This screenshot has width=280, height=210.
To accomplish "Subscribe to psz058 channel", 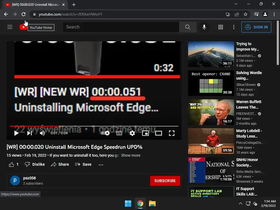I will [165, 181].
